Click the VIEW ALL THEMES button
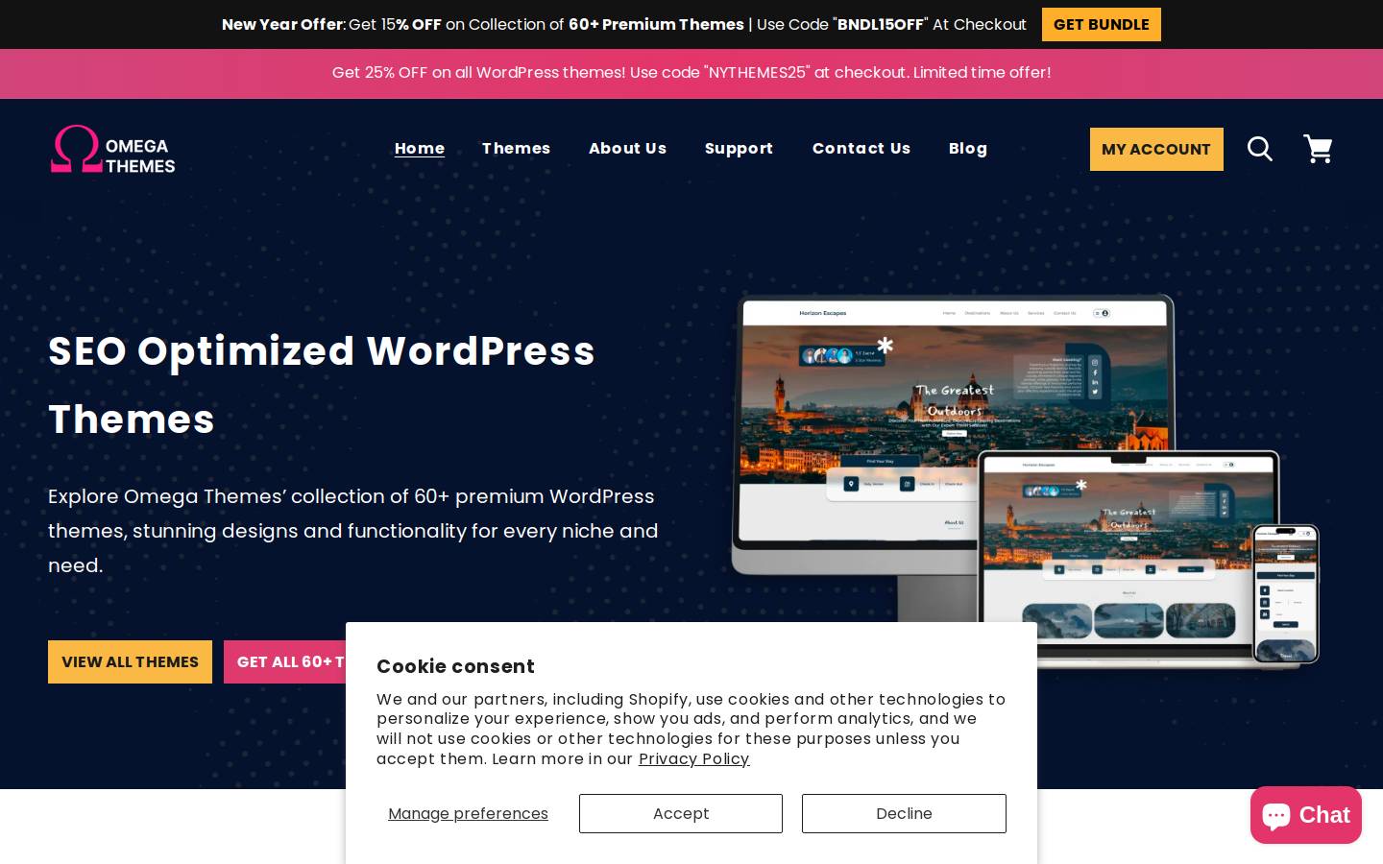The height and width of the screenshot is (864, 1383). point(130,661)
